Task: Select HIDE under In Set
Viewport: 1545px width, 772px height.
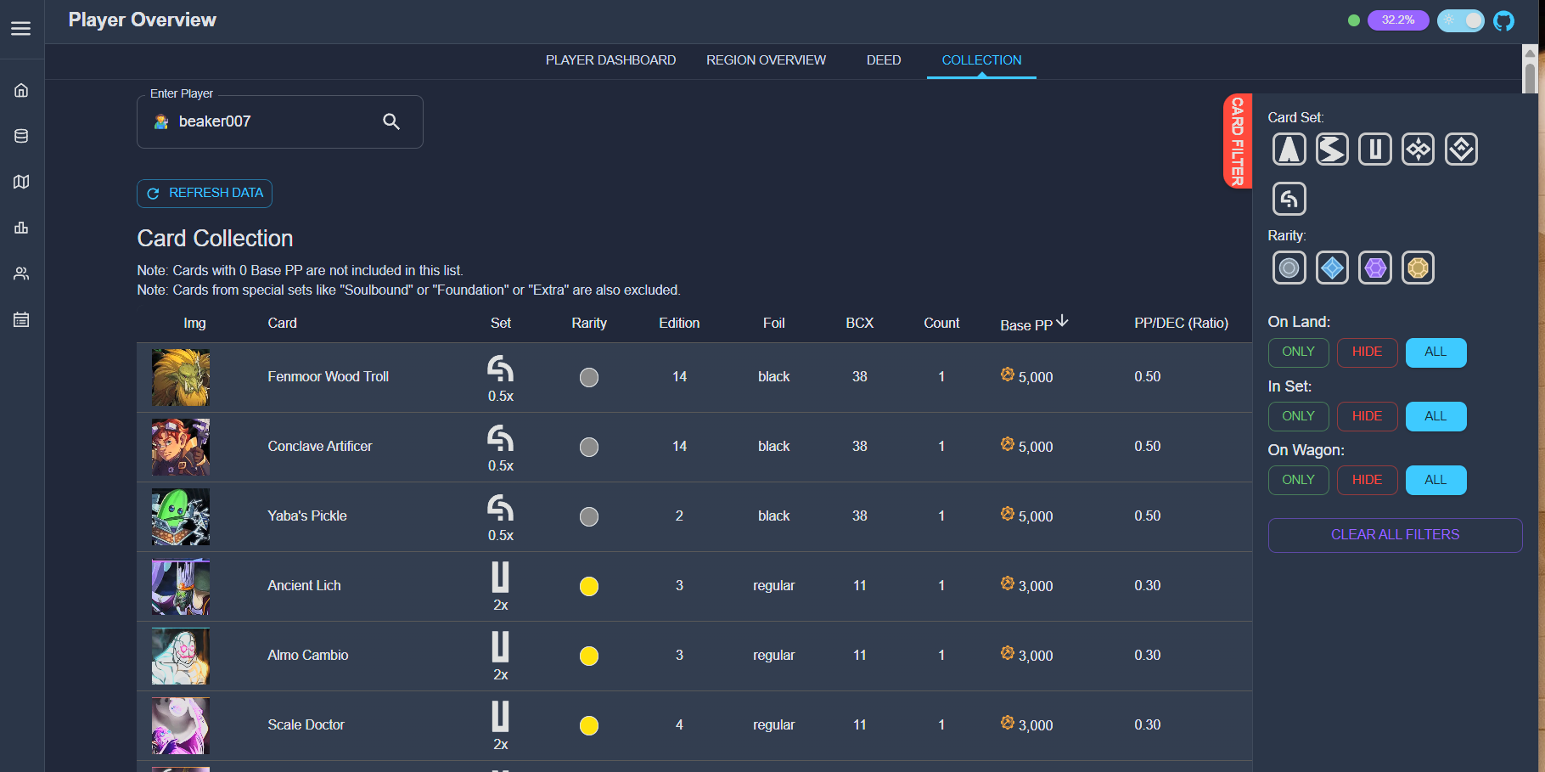Action: click(1367, 416)
